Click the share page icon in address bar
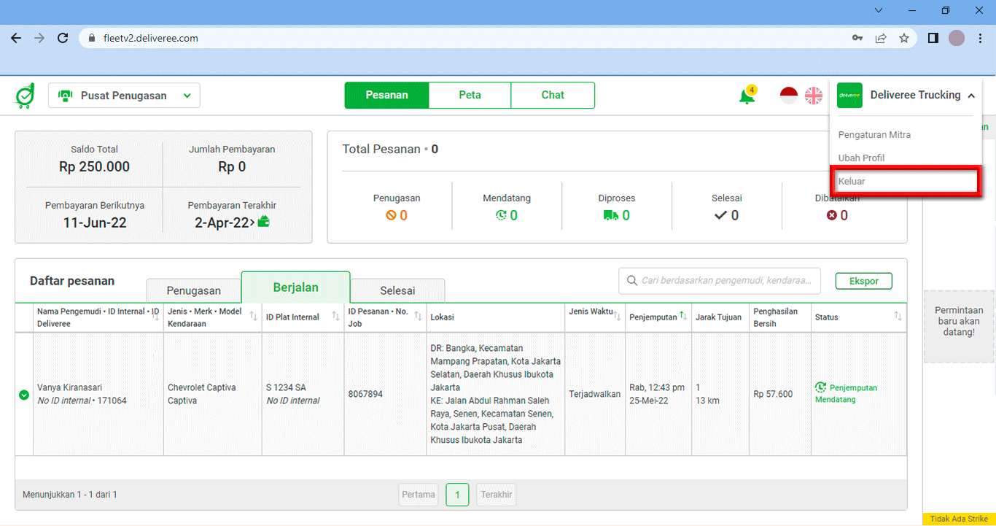The height and width of the screenshot is (526, 996). pyautogui.click(x=881, y=38)
